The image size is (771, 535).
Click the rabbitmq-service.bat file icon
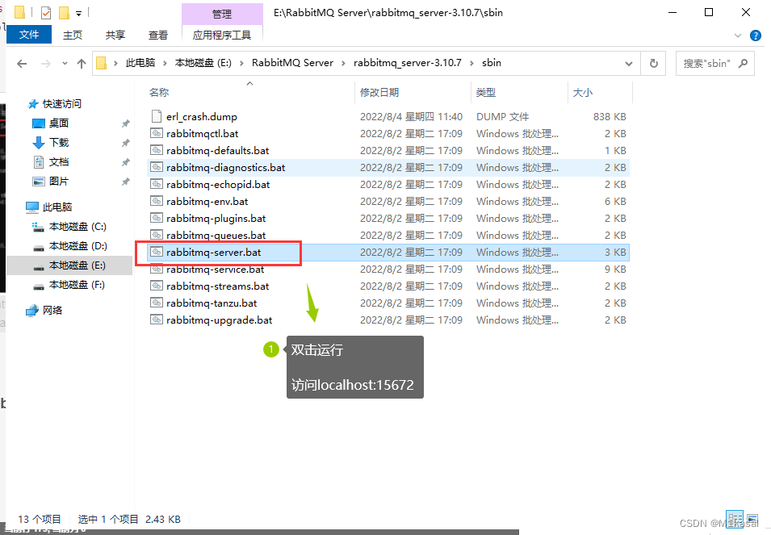click(x=157, y=269)
